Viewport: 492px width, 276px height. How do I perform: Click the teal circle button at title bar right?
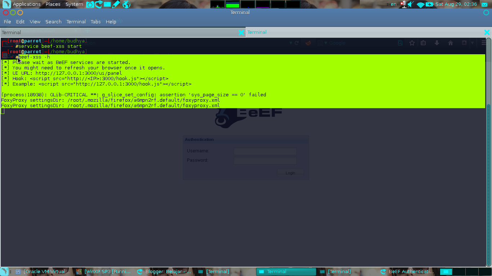486,13
